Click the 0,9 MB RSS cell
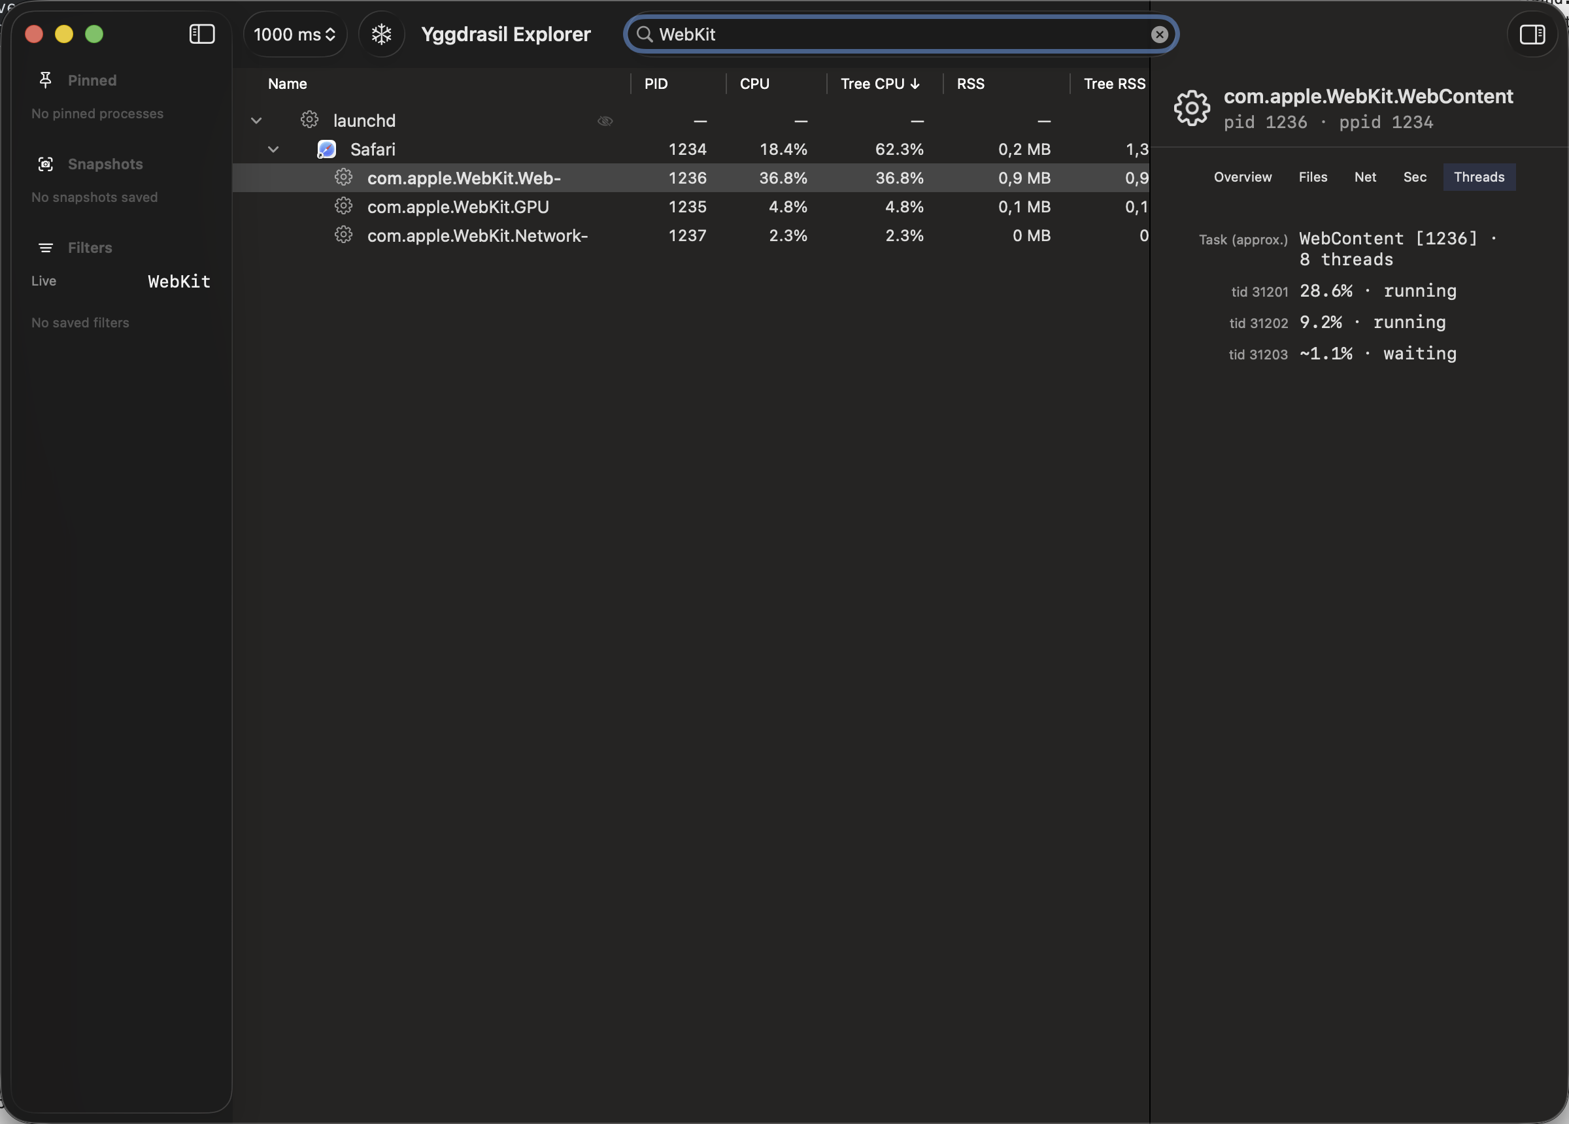This screenshot has width=1569, height=1124. point(1024,178)
